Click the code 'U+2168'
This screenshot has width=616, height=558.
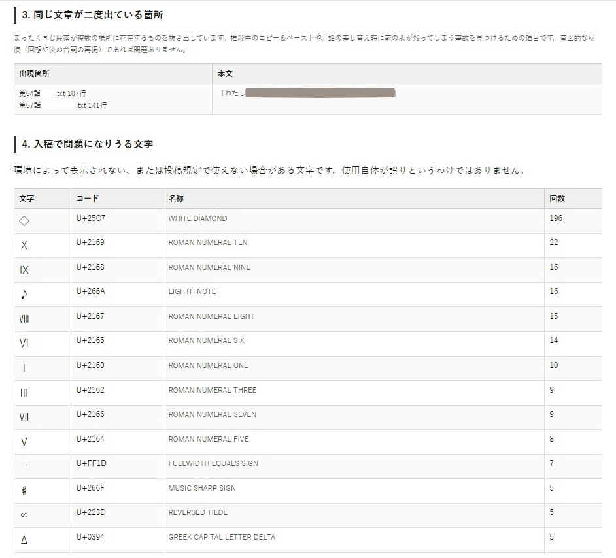(x=90, y=267)
